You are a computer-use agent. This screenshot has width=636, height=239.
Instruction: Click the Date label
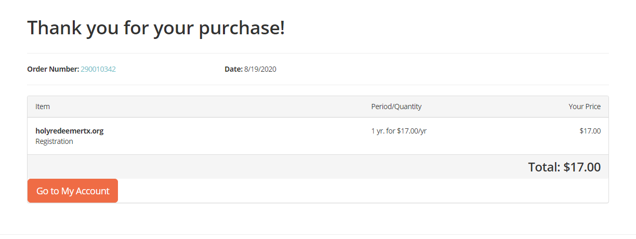click(233, 69)
